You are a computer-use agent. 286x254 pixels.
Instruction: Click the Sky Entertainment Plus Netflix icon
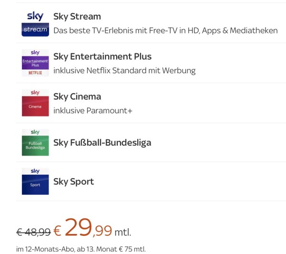[35, 63]
